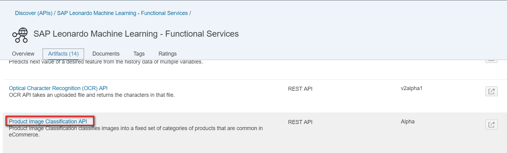507x153 pixels.
Task: Click REST API label in Product Image row
Action: coord(300,122)
